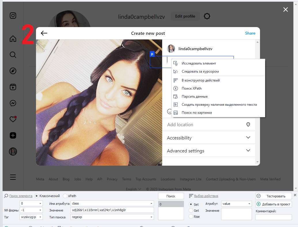Choose Исследовать элемент from context menu
Screen dimensions: 298x227
(218, 63)
